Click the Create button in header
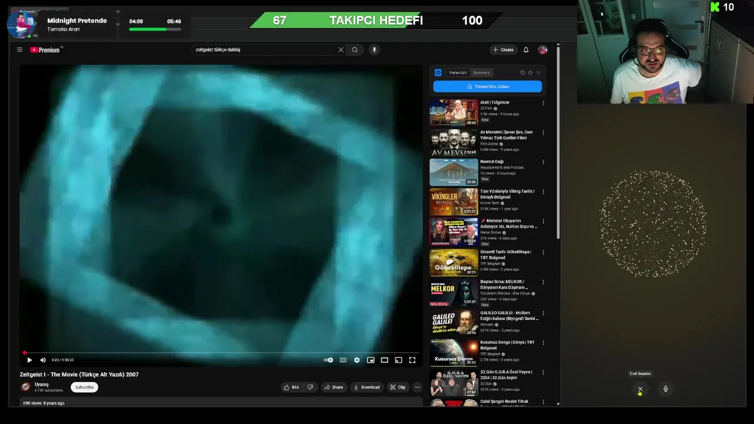The image size is (754, 424). click(503, 49)
